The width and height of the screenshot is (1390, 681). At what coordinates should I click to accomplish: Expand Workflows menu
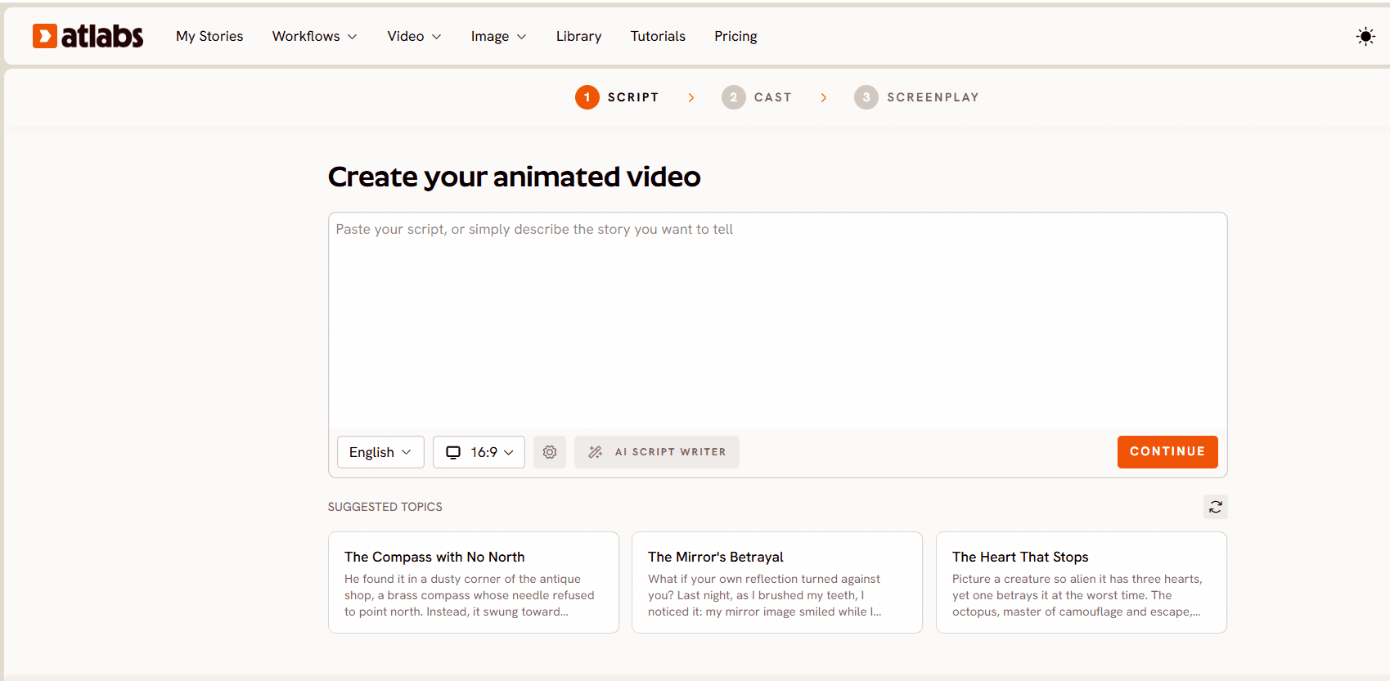point(315,36)
